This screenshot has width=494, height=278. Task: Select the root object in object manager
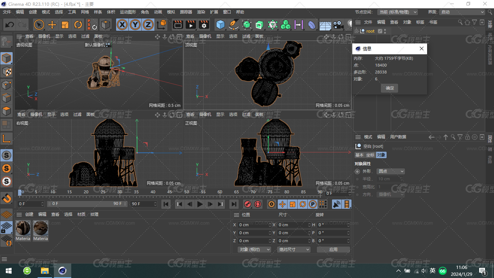click(370, 31)
